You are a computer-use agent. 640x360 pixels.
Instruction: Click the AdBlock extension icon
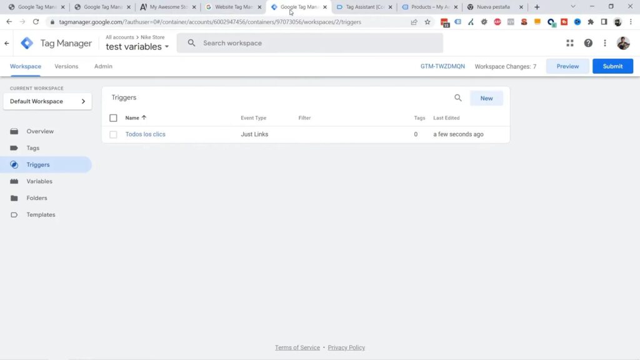[497, 22]
